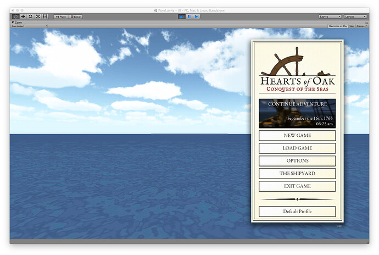The height and width of the screenshot is (255, 379).
Task: Select the Scale transform tool
Action: pyautogui.click(x=38, y=16)
